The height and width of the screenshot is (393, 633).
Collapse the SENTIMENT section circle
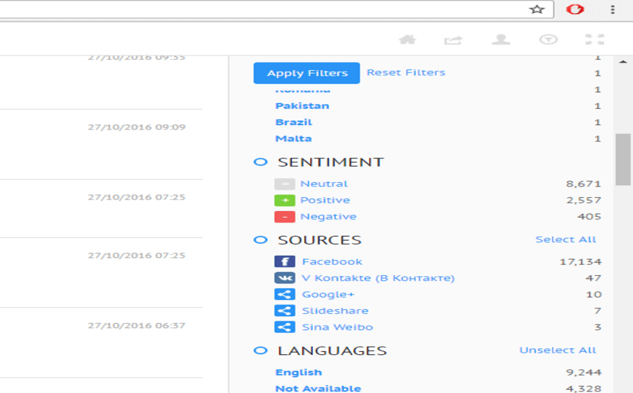260,162
